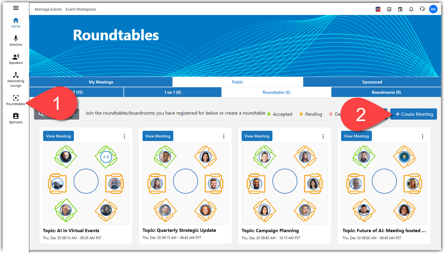
Task: View Meeting for Campaign Planning
Action: point(257,136)
